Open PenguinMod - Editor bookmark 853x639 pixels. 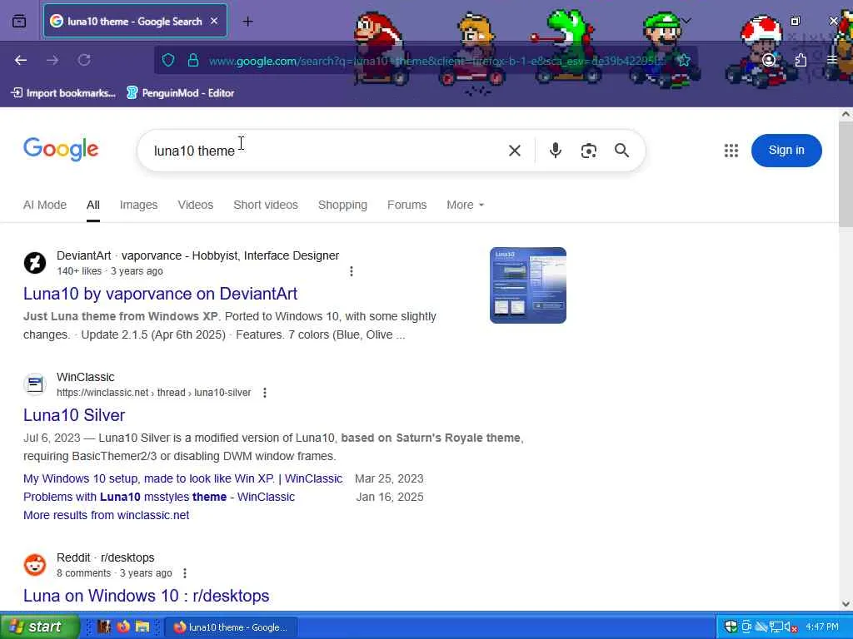(181, 93)
